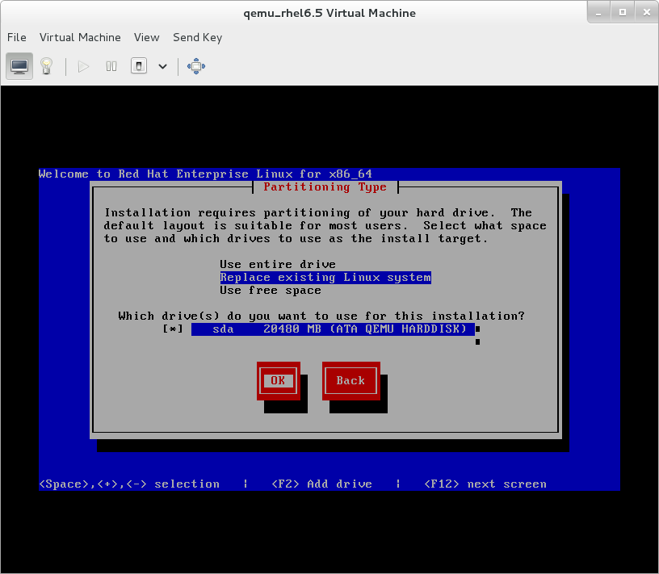The image size is (659, 574).
Task: Toggle the sda drive checkbox
Action: click(173, 329)
